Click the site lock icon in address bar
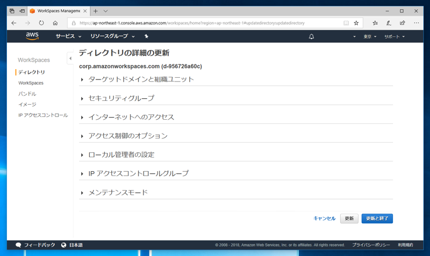430x256 pixels. (x=74, y=23)
